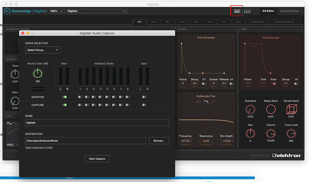This screenshot has height=182, width=314.
Task: Click the filter Frequency value 127.00
Action: click(185, 141)
